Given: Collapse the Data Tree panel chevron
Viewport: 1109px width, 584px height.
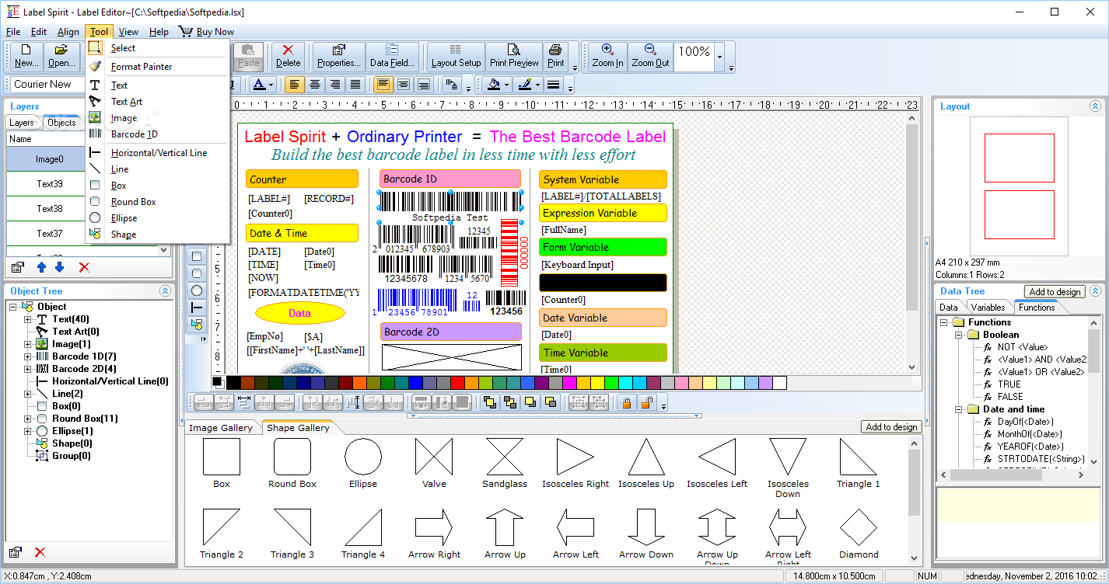Looking at the screenshot, I should pos(1095,291).
